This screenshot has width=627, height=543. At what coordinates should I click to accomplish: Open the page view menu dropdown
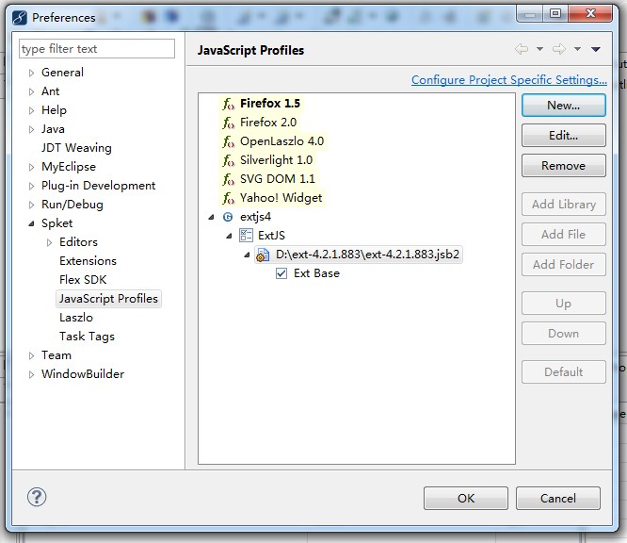tap(596, 49)
